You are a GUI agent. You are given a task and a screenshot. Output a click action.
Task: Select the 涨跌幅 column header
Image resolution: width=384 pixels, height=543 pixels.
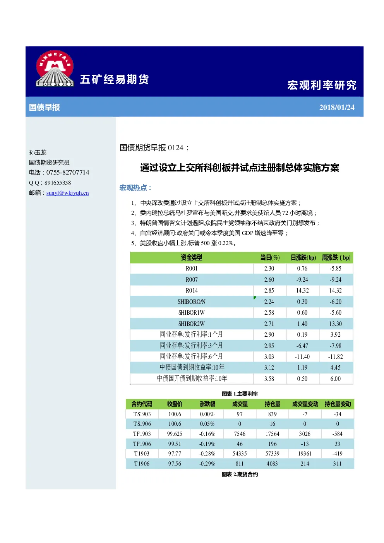click(x=207, y=404)
